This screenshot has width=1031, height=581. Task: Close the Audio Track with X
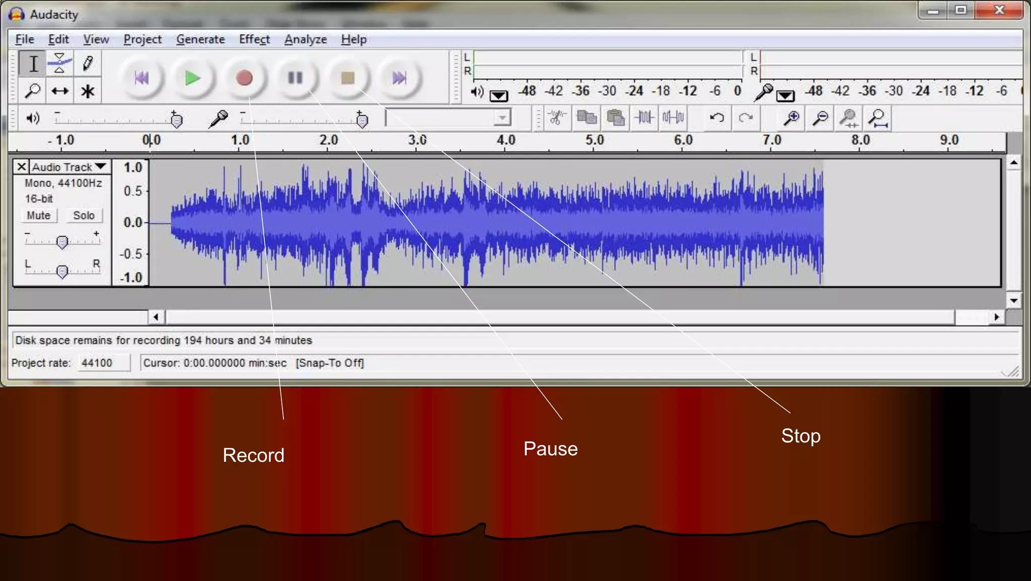tap(21, 167)
